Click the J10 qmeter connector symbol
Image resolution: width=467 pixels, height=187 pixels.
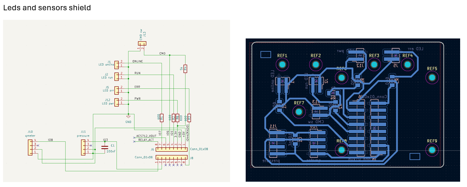click(x=30, y=147)
